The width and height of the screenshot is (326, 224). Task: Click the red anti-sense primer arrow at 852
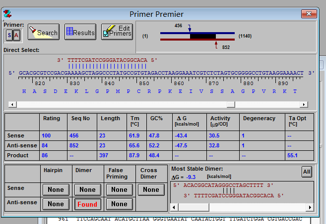[x=216, y=45]
